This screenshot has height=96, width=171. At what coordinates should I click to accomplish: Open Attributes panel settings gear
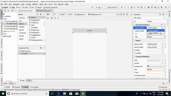click(x=163, y=14)
